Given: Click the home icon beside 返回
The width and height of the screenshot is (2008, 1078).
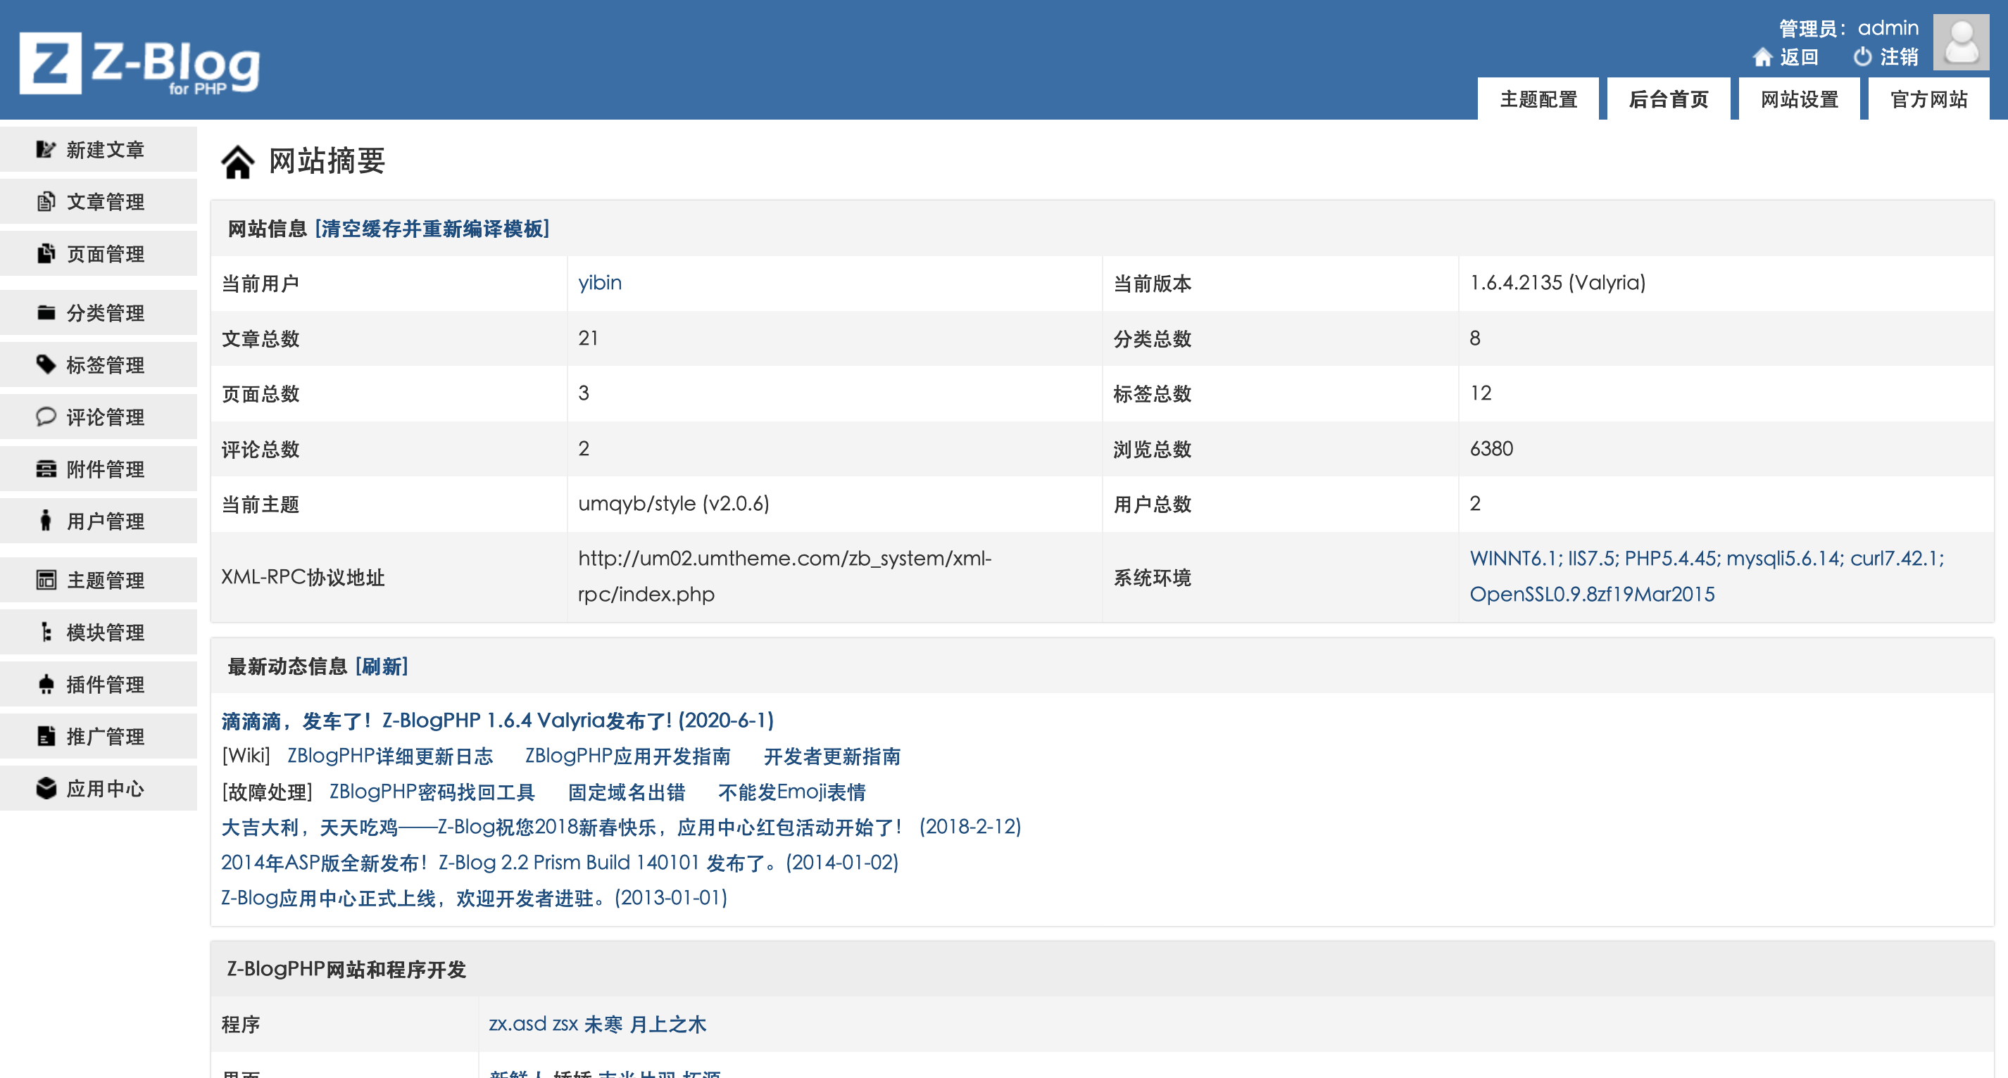Looking at the screenshot, I should pos(1762,57).
